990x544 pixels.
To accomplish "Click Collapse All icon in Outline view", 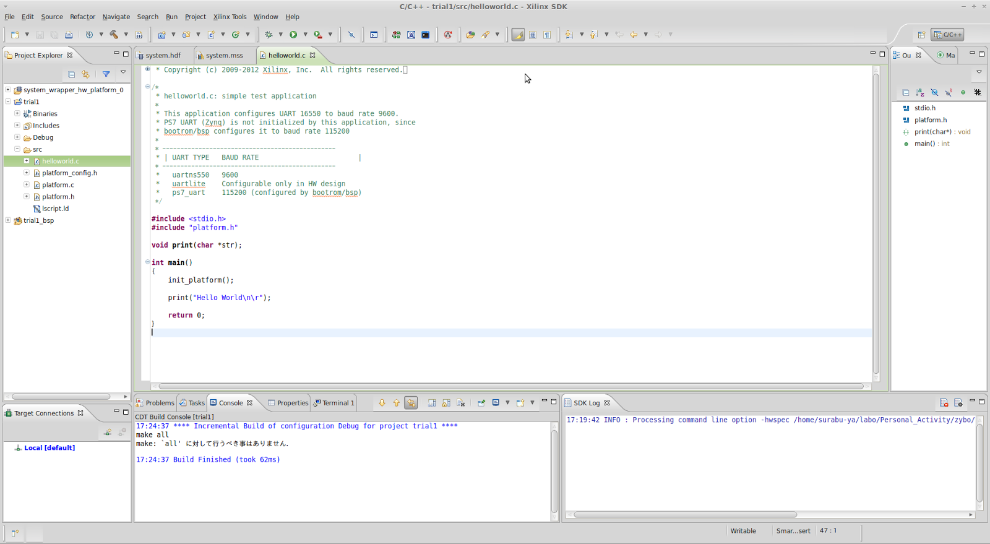I will 906,92.
